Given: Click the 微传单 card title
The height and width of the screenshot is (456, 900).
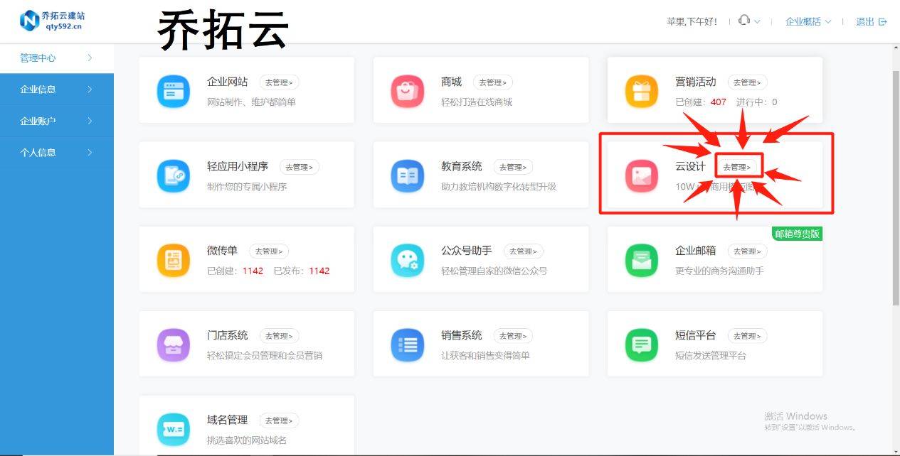Looking at the screenshot, I should [x=223, y=250].
